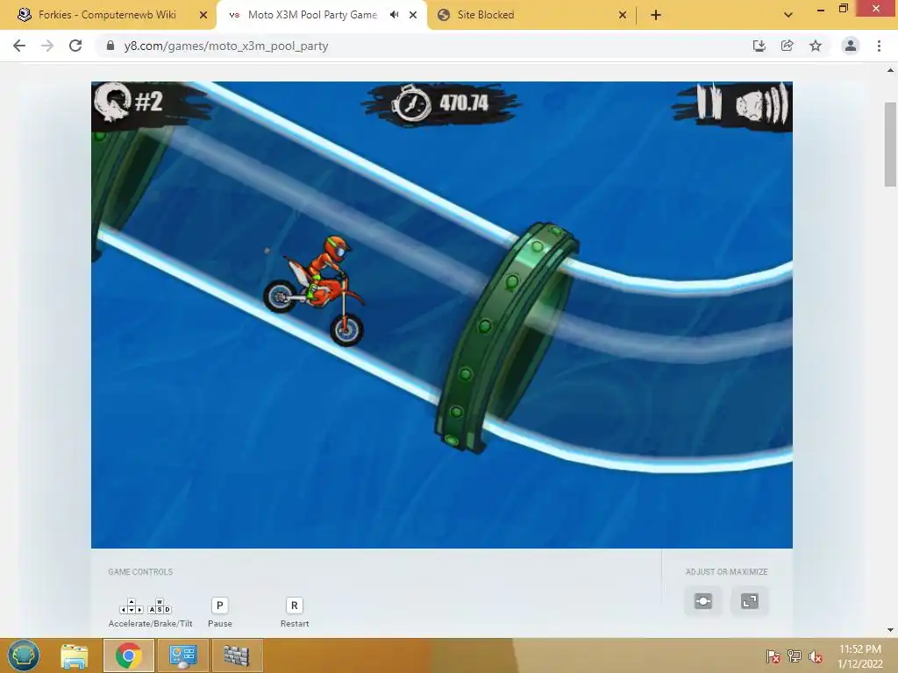
Task: Click the GAME CONTROLS heading
Action: (140, 571)
